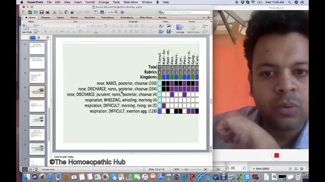Viewport: 325px width, 182px height.
Task: Open the template gallery icon in toolbar
Action: (30, 12)
